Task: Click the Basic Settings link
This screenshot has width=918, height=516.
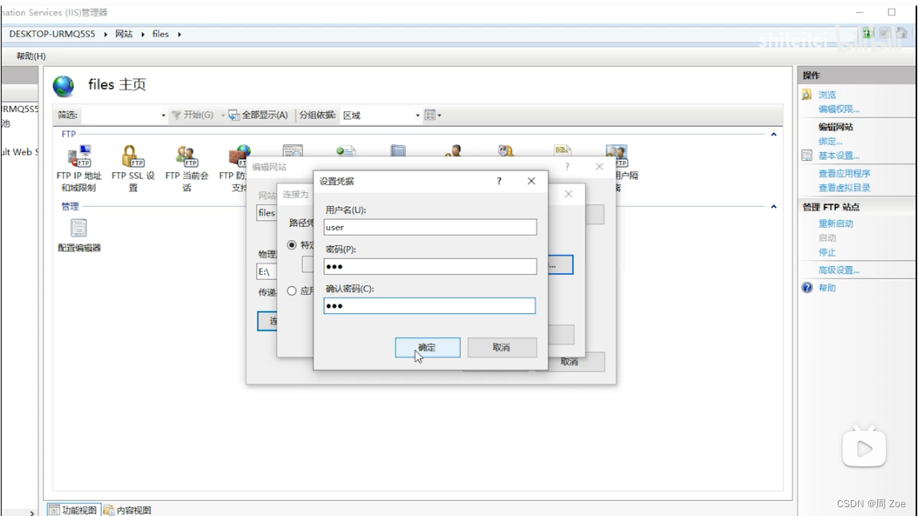Action: pos(839,155)
